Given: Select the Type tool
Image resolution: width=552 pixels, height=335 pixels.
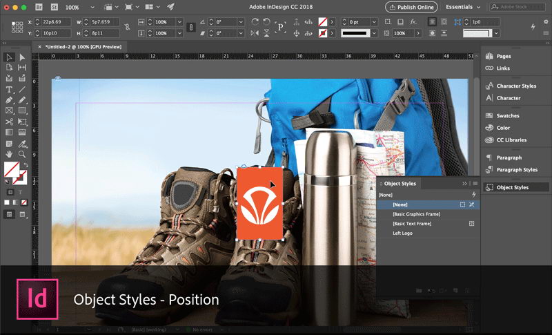Looking at the screenshot, I should pyautogui.click(x=9, y=89).
